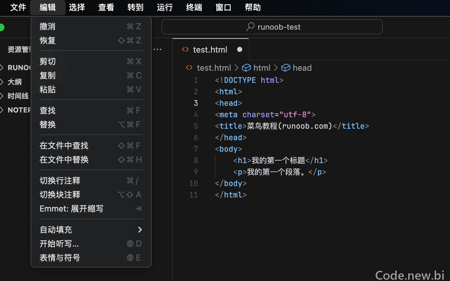
Task: Click the HTML file icon on the tab
Action: (x=185, y=49)
